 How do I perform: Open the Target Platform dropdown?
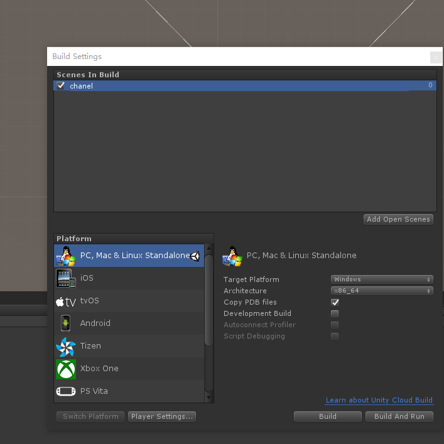coord(382,279)
